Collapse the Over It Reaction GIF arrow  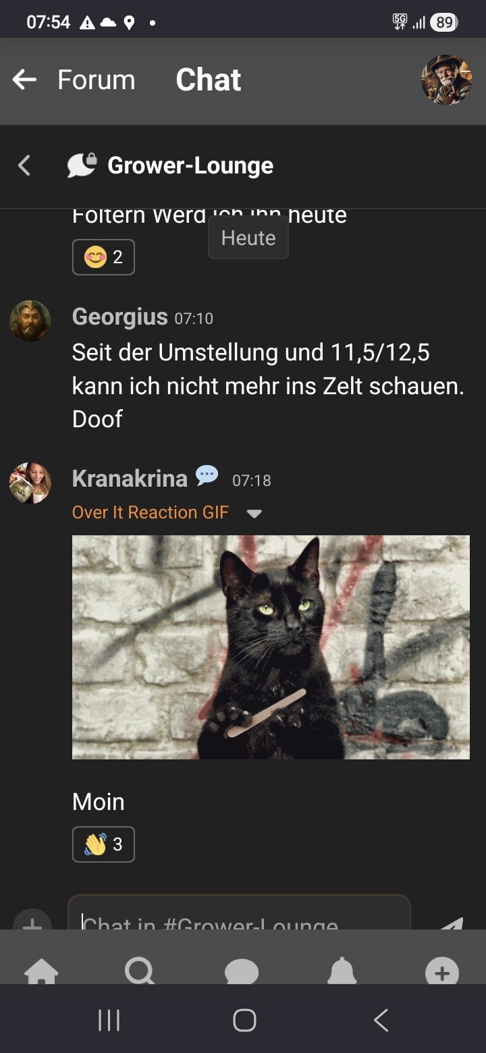(x=254, y=514)
